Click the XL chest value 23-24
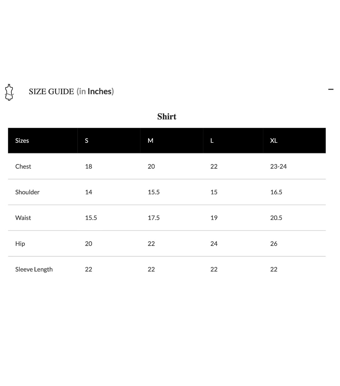The width and height of the screenshot is (340, 386). [x=278, y=166]
